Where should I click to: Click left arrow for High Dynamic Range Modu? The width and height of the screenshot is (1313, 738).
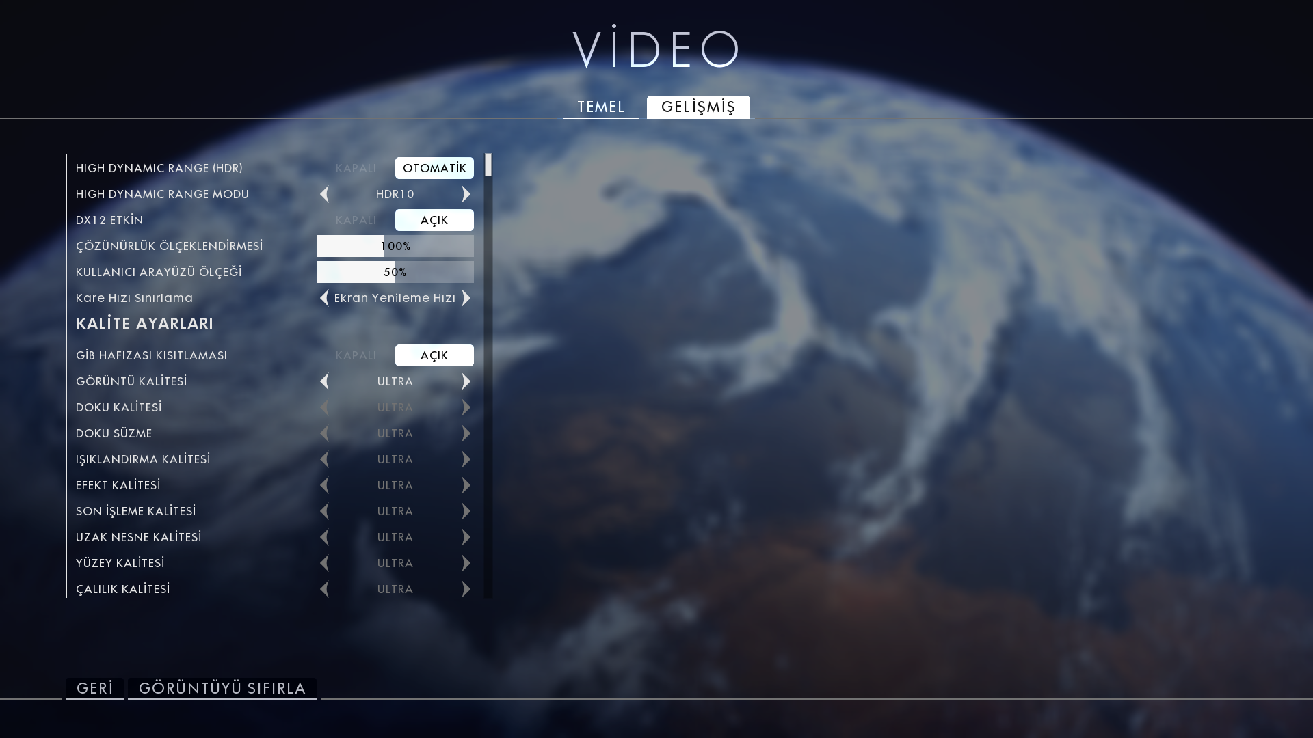pyautogui.click(x=324, y=194)
